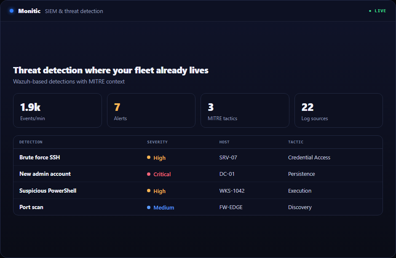Sort by the DETECTION column header
This screenshot has height=258, width=396.
pyautogui.click(x=31, y=142)
